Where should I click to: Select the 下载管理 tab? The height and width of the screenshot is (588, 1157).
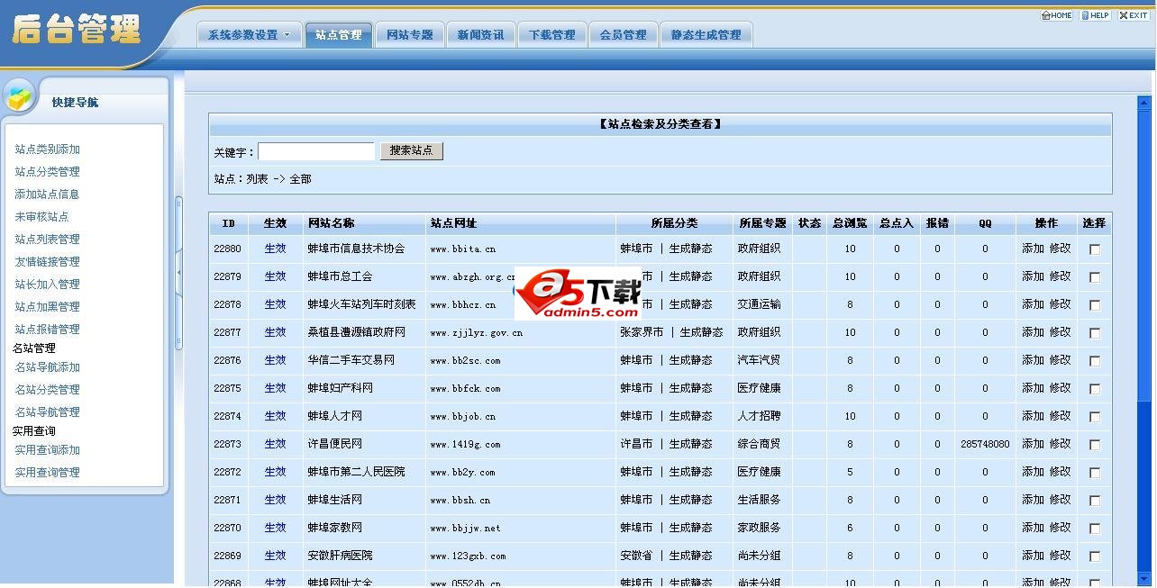coord(551,35)
